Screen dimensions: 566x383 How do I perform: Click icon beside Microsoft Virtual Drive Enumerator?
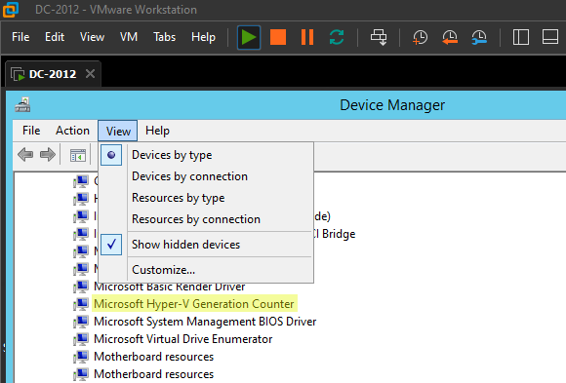click(81, 339)
